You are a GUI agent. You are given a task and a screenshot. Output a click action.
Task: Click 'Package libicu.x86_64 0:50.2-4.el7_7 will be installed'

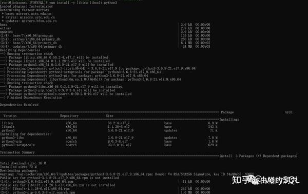pyautogui.click(x=59, y=57)
